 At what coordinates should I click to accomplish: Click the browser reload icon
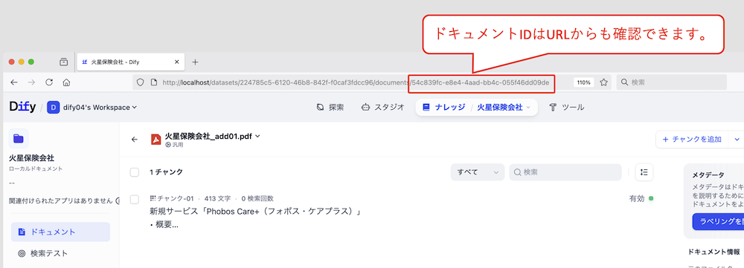49,82
